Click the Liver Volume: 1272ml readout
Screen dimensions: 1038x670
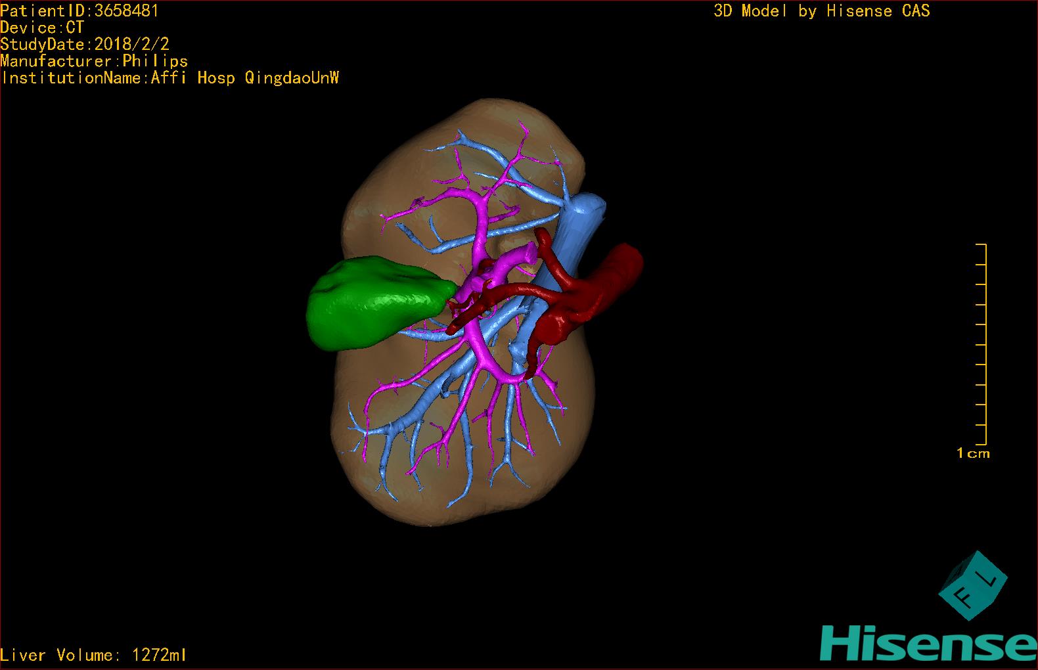pos(93,655)
